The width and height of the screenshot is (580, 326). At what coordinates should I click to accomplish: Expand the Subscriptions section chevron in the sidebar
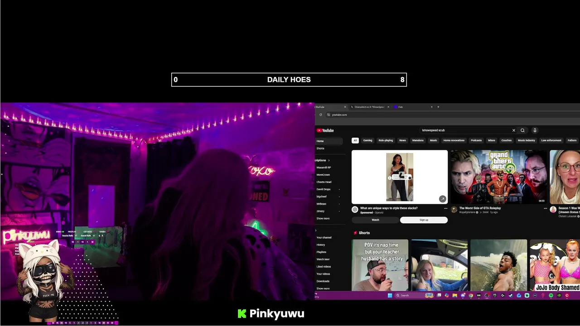pyautogui.click(x=329, y=160)
